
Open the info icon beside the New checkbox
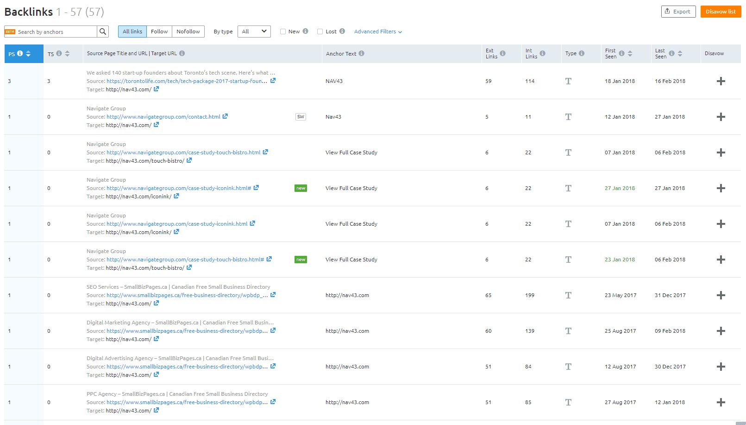tap(305, 31)
